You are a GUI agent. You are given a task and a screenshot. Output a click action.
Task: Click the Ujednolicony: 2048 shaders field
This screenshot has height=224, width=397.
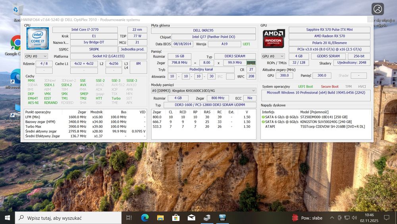point(352,62)
